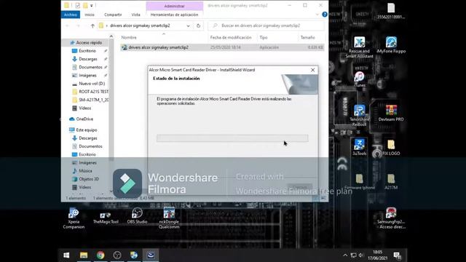Open Objetos 3D under Este equipo
The height and width of the screenshot is (262, 466).
[89, 179]
